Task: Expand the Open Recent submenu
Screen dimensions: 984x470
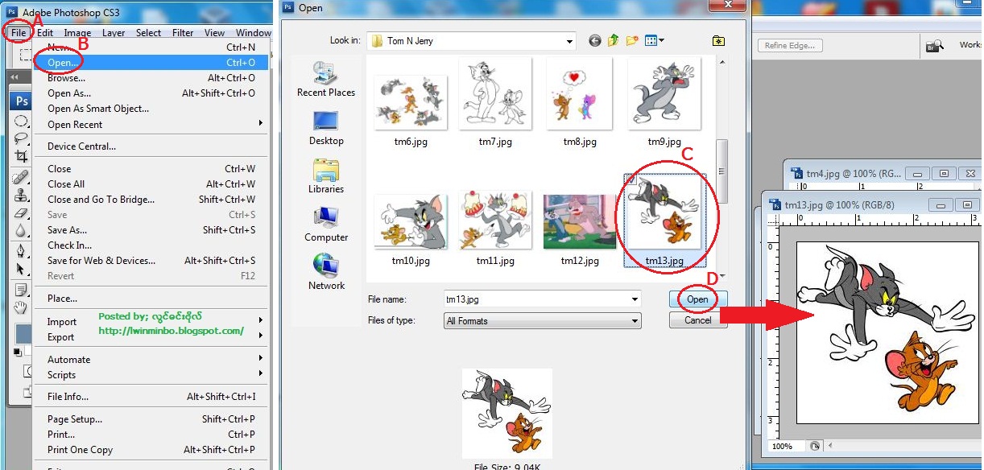Action: [x=261, y=124]
